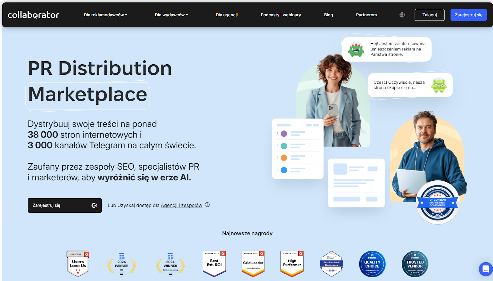Click the green monster chatbot avatar

[356, 49]
